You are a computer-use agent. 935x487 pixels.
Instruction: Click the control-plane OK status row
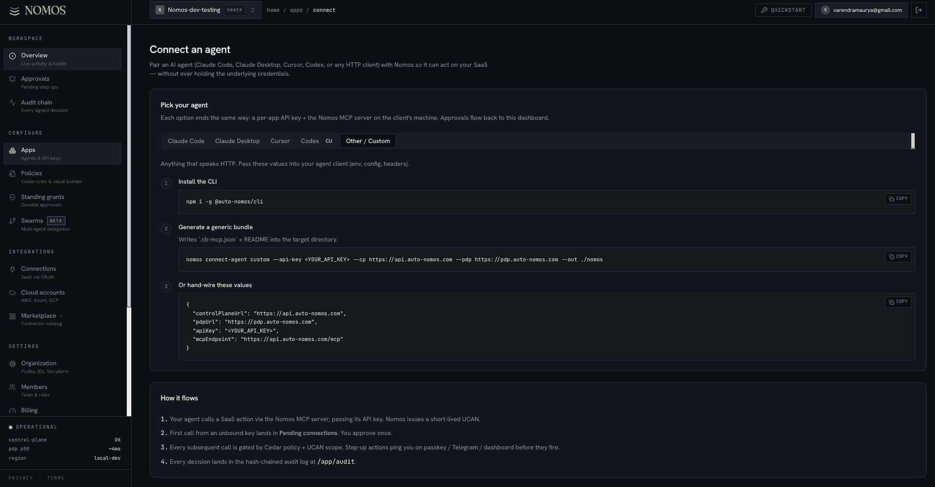(x=64, y=440)
